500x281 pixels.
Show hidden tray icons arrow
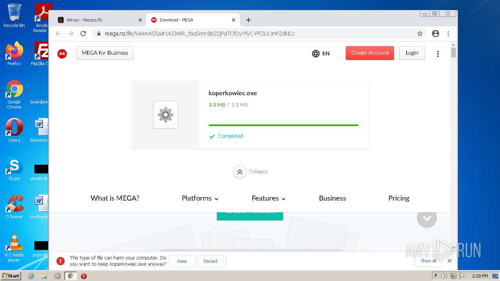436,276
